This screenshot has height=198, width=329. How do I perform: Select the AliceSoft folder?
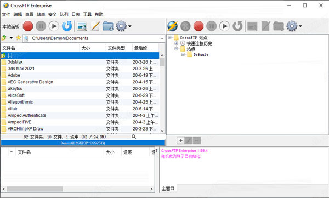[x=80, y=95]
